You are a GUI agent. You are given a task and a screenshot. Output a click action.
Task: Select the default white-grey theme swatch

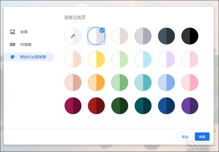pyautogui.click(x=96, y=36)
